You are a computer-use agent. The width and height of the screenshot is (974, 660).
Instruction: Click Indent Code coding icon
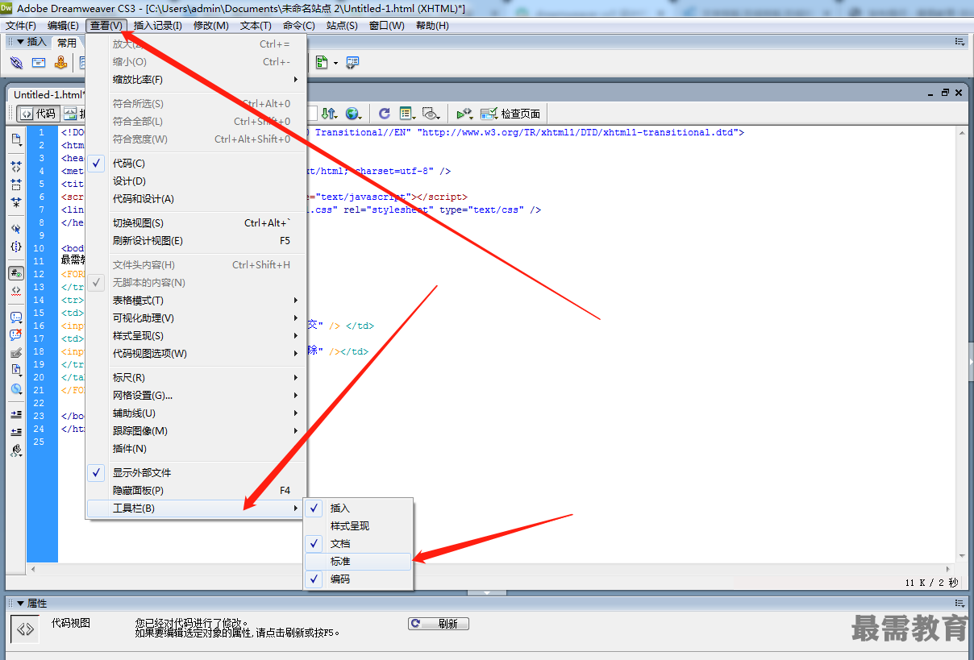16,415
